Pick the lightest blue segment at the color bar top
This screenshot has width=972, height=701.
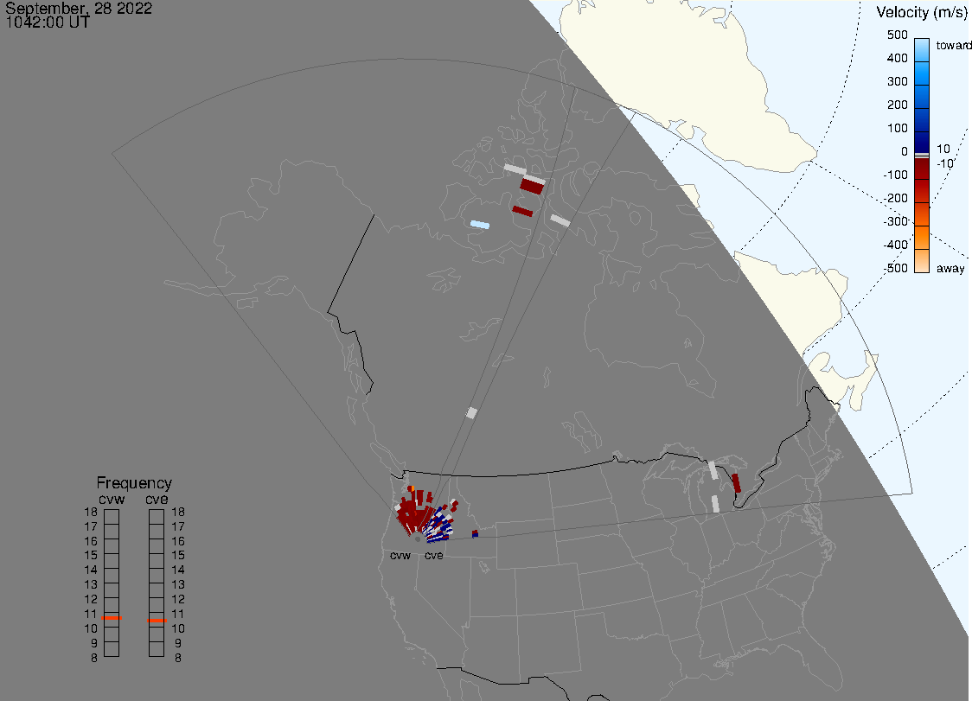click(922, 49)
